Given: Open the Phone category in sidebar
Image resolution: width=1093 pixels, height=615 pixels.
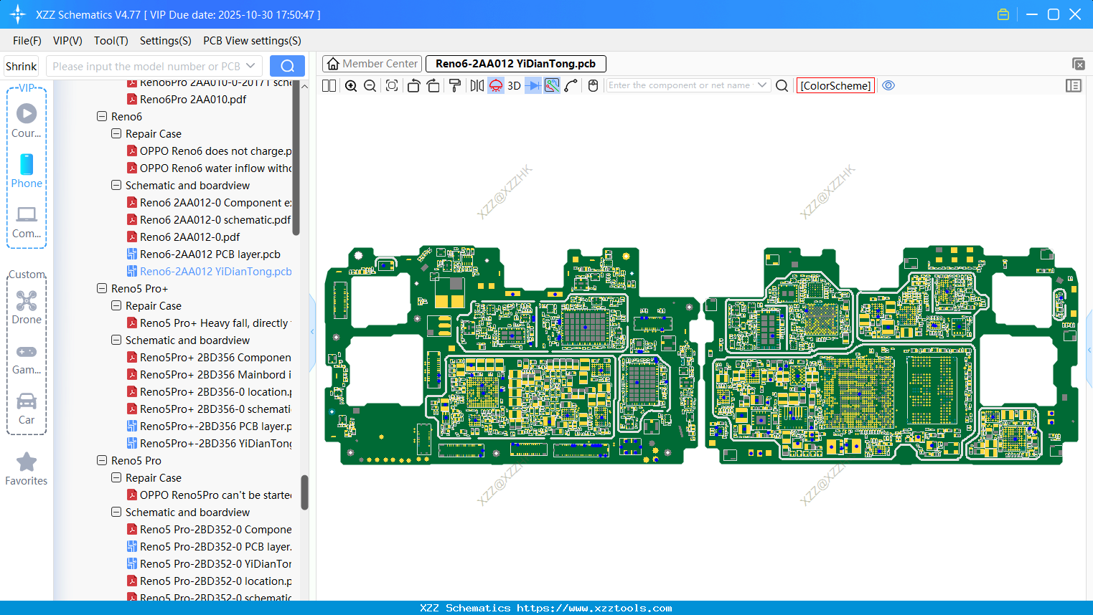Looking at the screenshot, I should [x=27, y=171].
